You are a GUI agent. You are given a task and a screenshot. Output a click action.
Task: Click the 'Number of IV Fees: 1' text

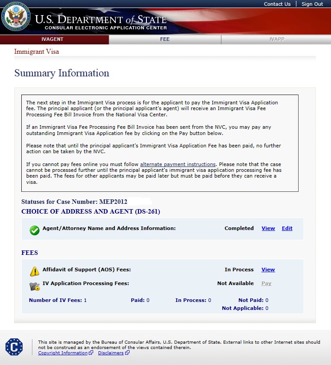point(58,300)
